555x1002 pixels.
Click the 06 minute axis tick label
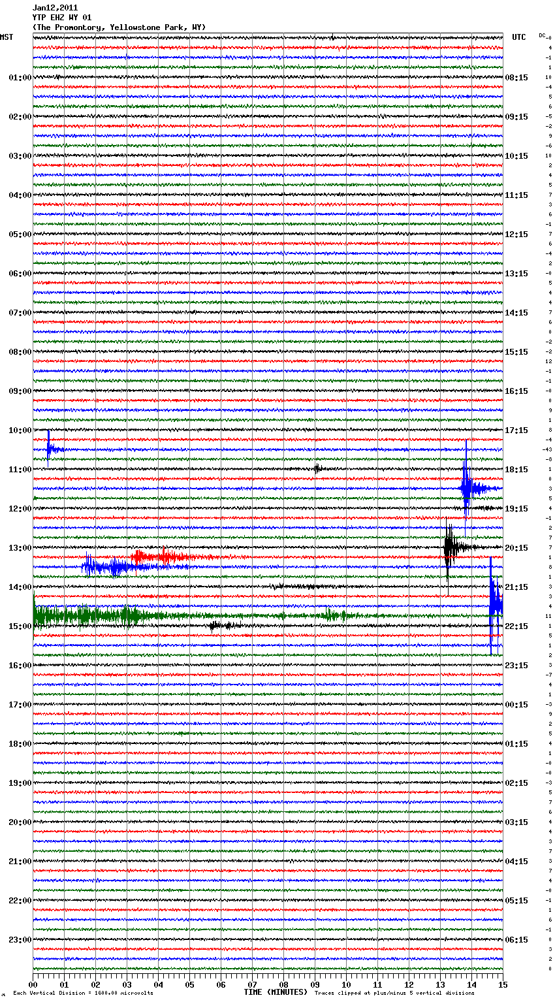[221, 984]
